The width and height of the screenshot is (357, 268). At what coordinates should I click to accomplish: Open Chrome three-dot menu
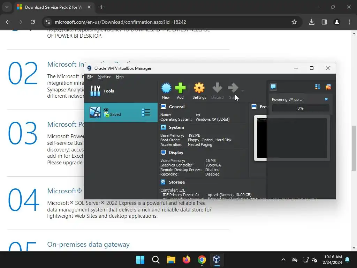(349, 22)
